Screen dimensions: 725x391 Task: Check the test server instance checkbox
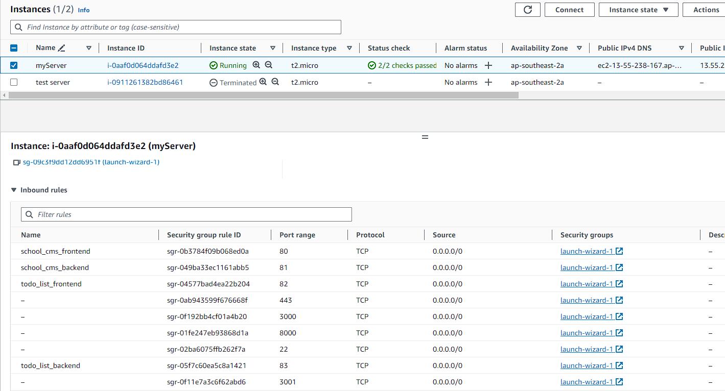click(14, 82)
